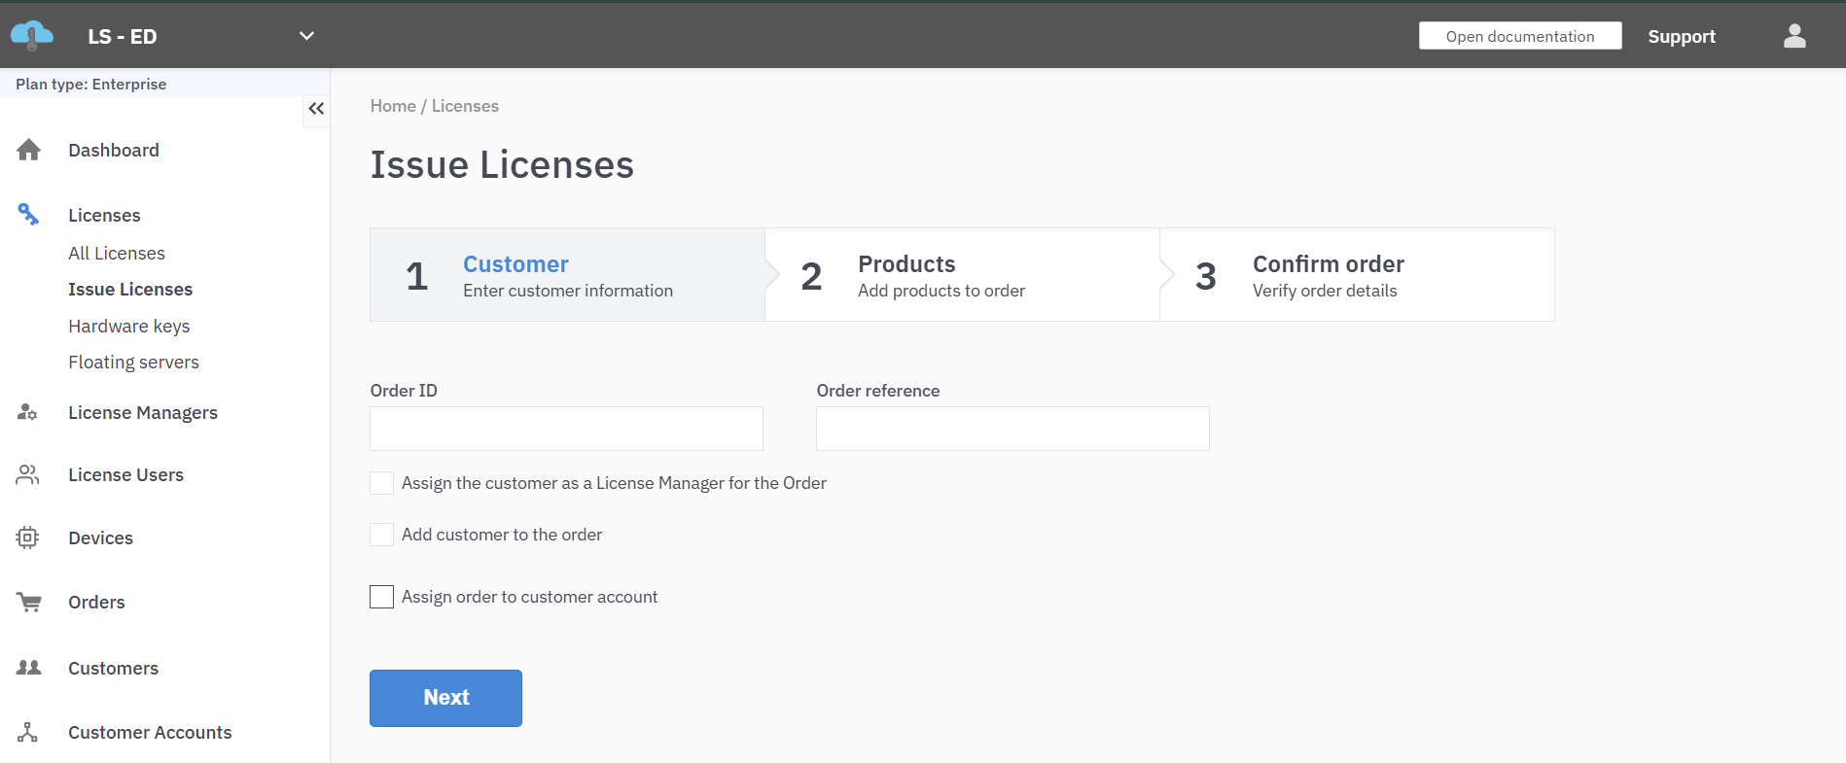Check Add customer to the order

pyautogui.click(x=382, y=535)
